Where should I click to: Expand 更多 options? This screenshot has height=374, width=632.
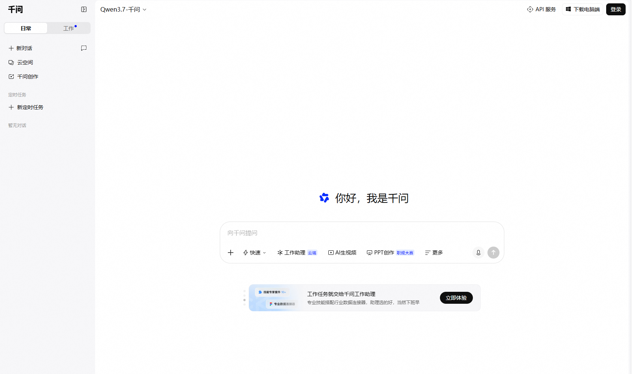point(434,253)
